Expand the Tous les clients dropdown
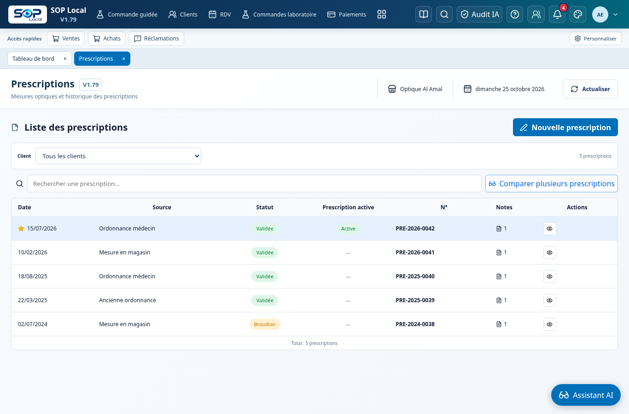The image size is (629, 414). (118, 156)
